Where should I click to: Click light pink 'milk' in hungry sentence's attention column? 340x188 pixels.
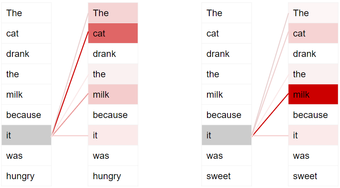[x=113, y=95]
